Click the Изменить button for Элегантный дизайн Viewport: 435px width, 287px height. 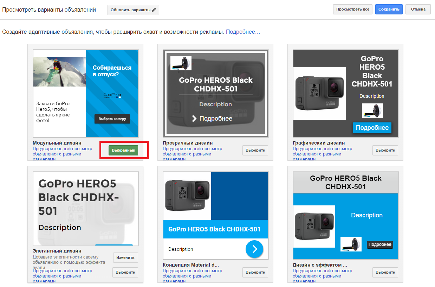tap(125, 257)
